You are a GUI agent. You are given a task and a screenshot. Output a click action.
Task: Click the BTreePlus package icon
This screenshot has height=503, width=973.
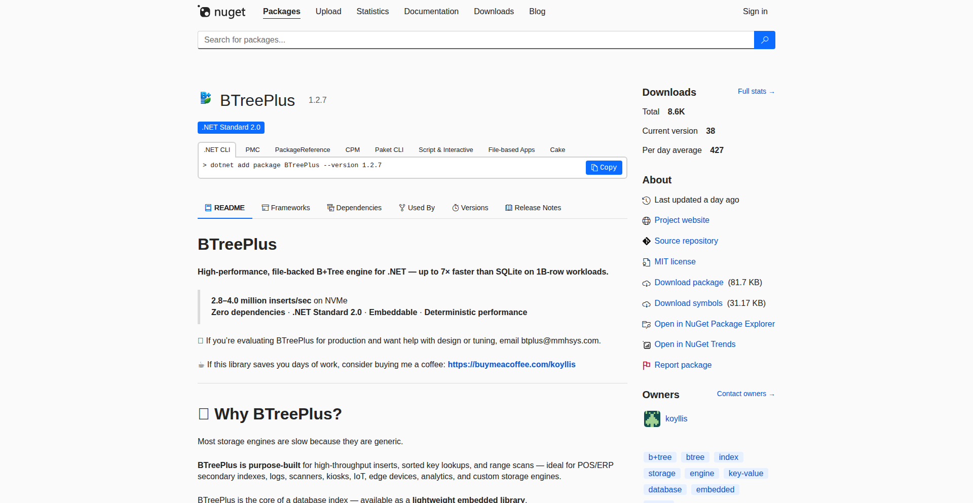click(x=205, y=98)
